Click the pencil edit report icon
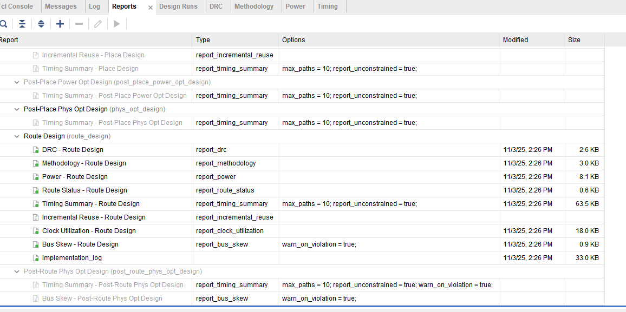 pos(98,24)
